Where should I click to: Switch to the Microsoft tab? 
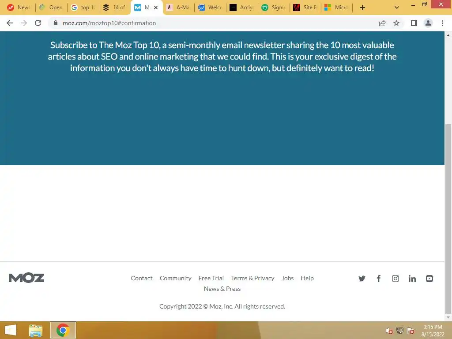click(337, 8)
